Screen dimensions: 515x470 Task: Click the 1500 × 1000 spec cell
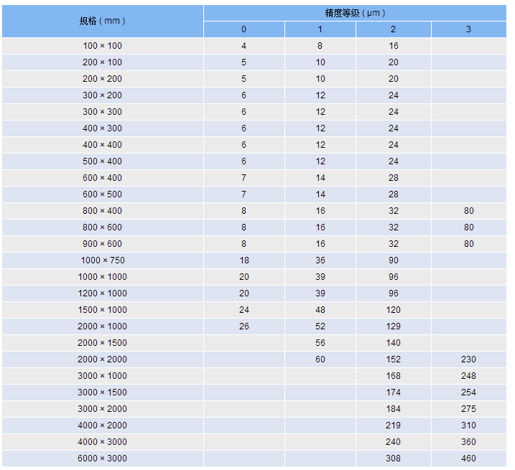103,310
